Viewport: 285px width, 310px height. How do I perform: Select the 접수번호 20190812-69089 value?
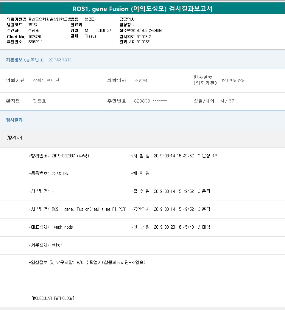click(x=149, y=31)
